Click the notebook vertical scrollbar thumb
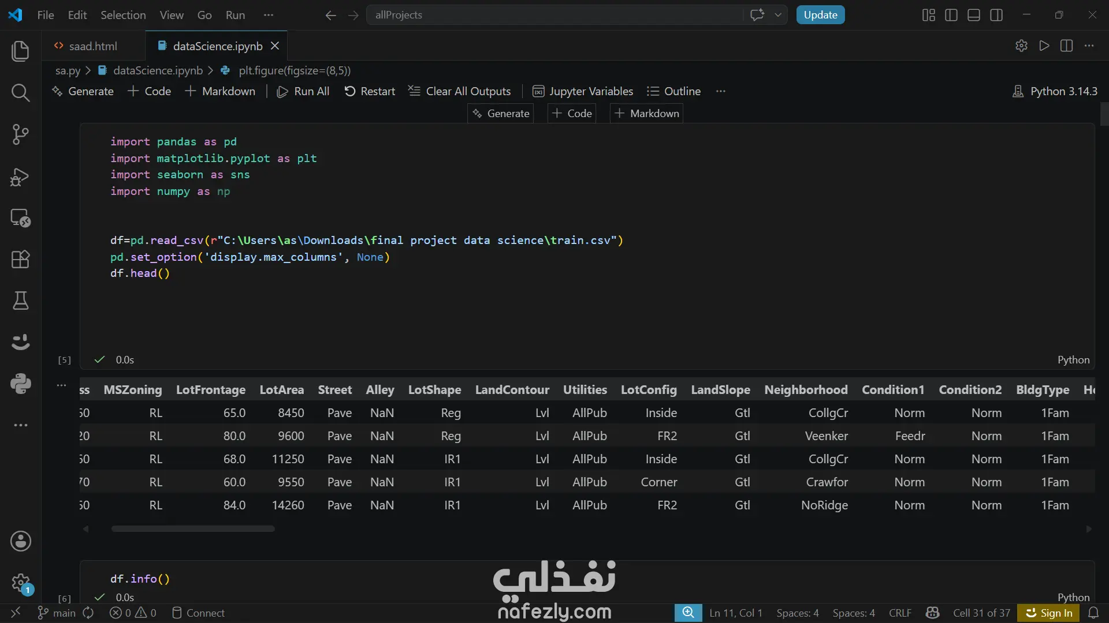1109x623 pixels. (x=1104, y=114)
